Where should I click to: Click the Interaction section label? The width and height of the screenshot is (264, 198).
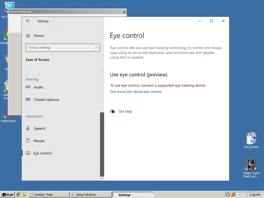34,116
